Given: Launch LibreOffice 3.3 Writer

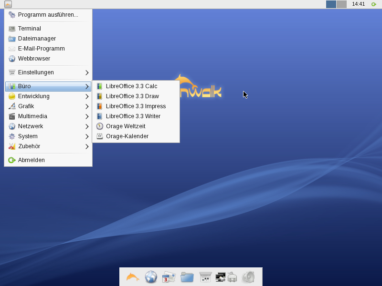Looking at the screenshot, I should [x=133, y=116].
